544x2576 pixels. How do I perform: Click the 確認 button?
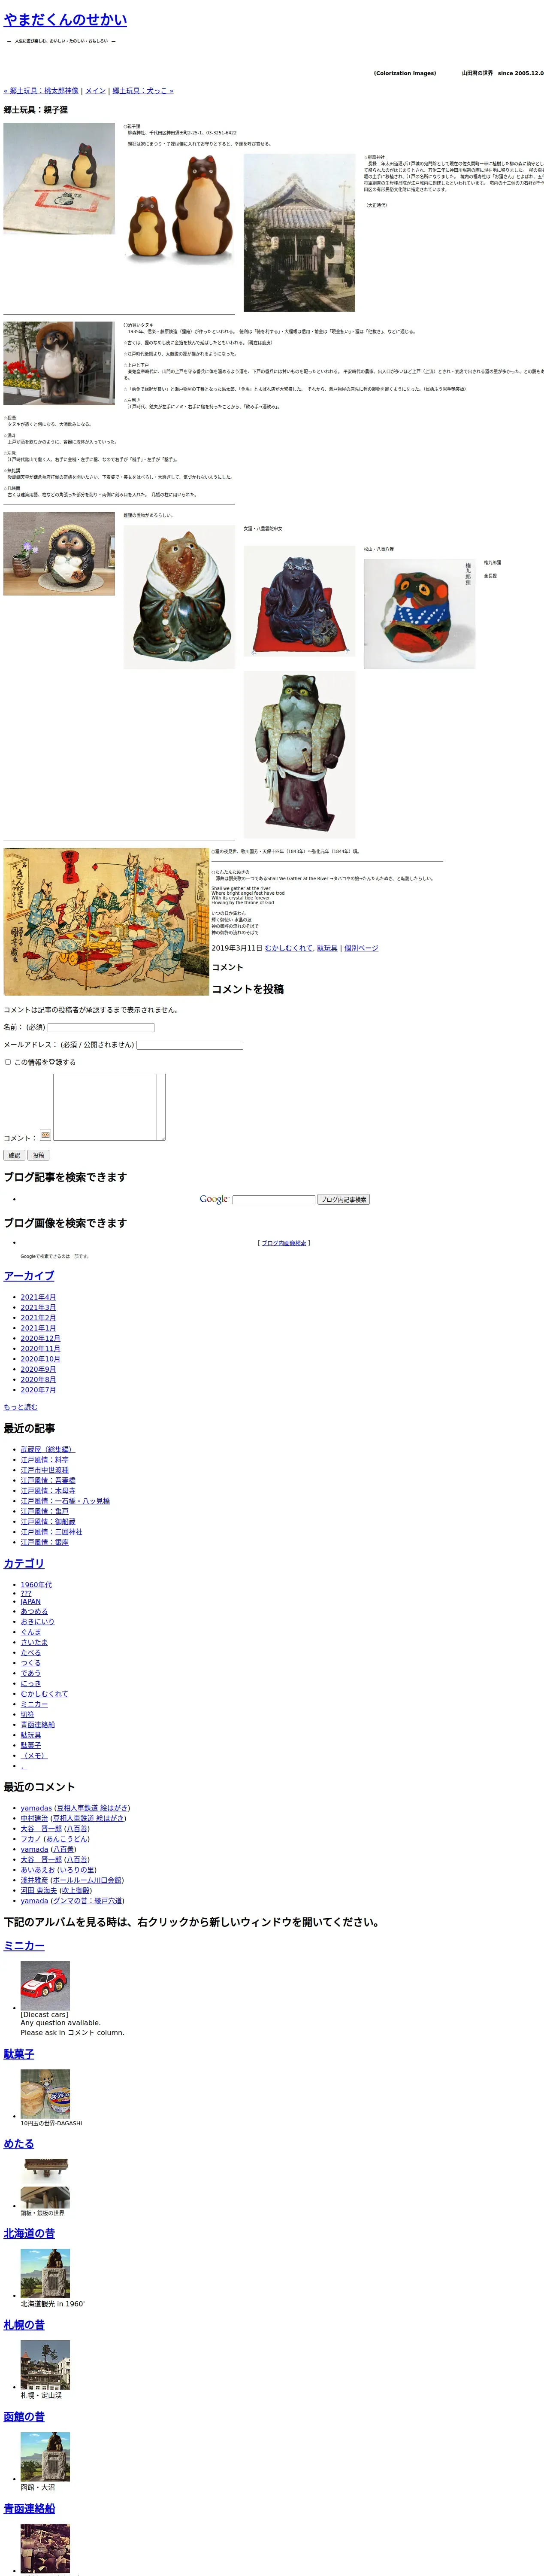tap(14, 1155)
